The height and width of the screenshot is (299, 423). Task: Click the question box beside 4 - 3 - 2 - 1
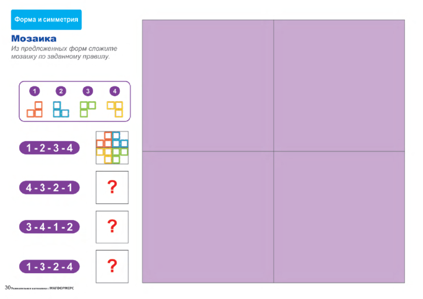coord(112,187)
